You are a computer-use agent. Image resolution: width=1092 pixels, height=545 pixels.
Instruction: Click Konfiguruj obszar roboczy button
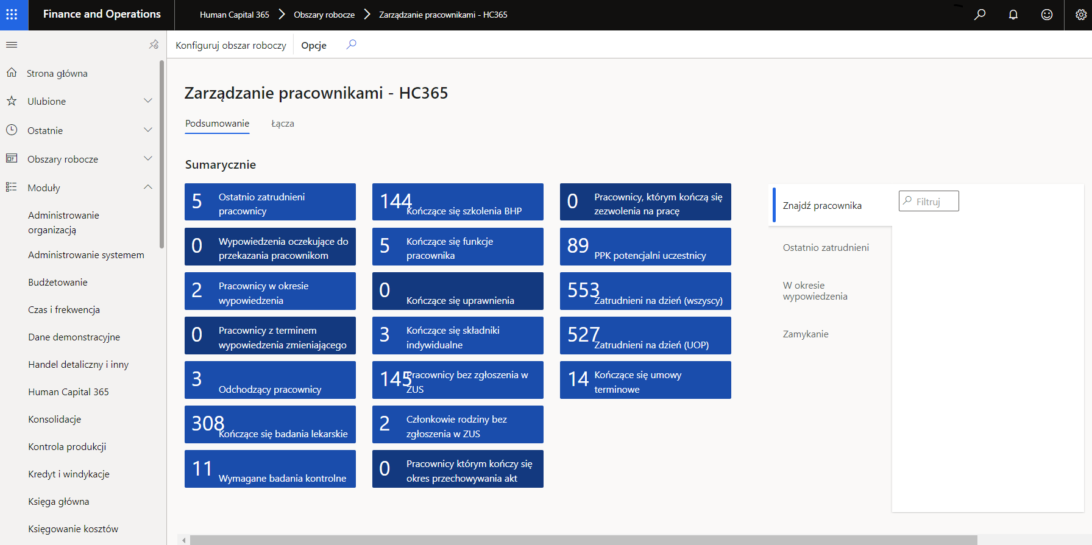(x=231, y=45)
